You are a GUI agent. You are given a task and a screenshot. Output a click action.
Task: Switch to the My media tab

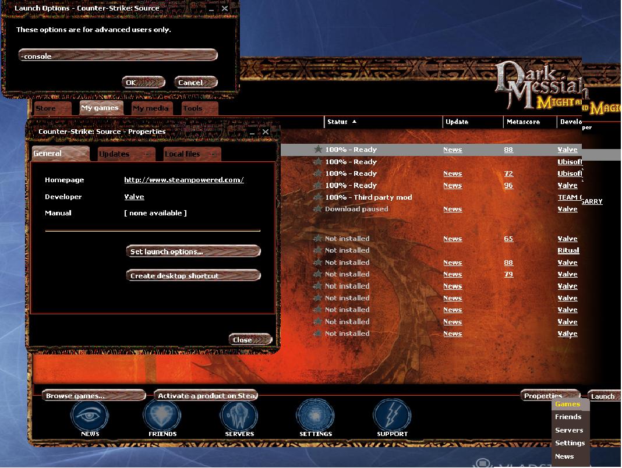click(151, 108)
